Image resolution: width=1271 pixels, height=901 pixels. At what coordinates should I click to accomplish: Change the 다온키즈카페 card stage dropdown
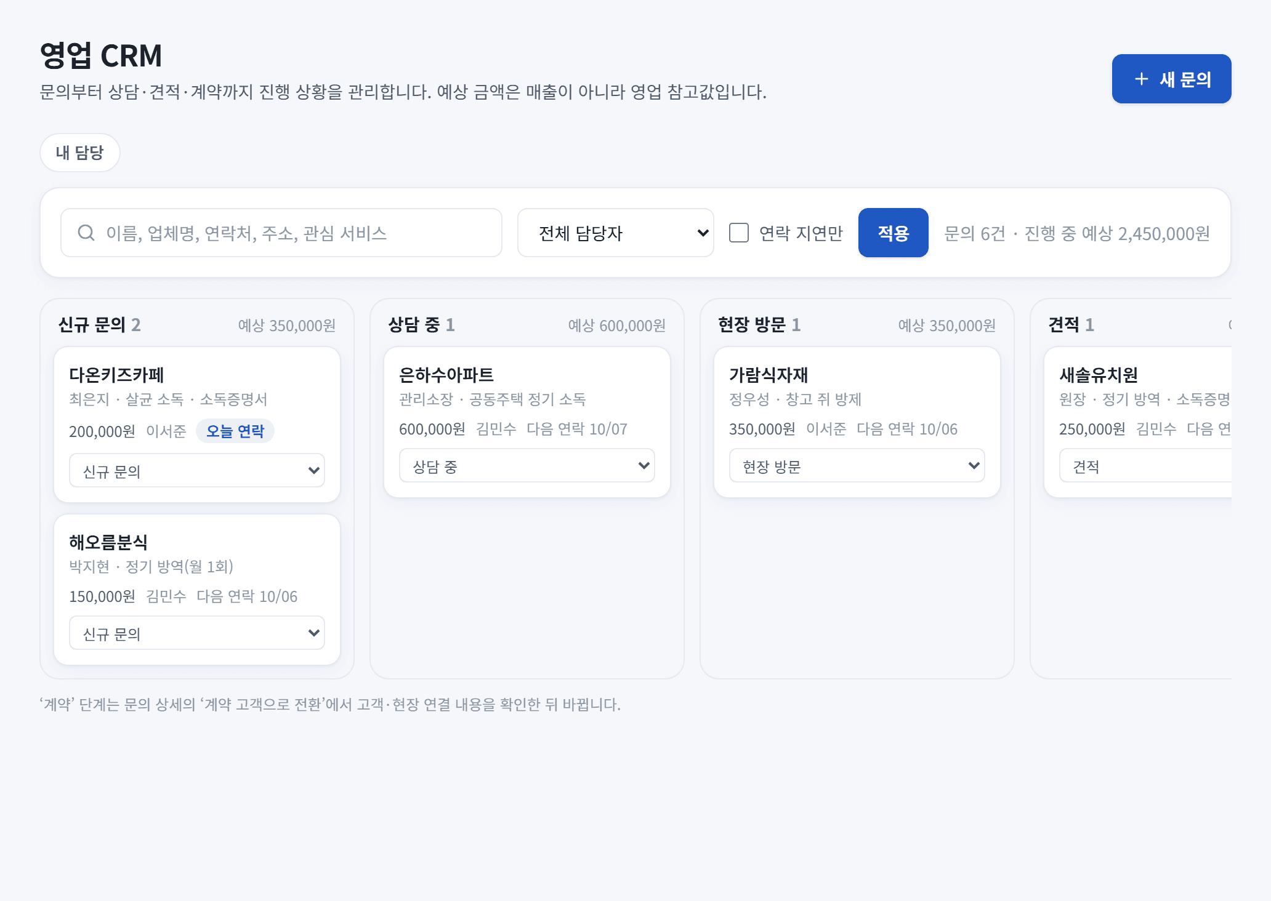197,471
